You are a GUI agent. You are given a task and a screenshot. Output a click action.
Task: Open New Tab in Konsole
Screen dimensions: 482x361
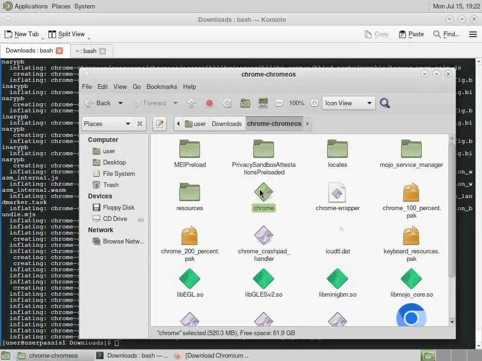[x=22, y=34]
